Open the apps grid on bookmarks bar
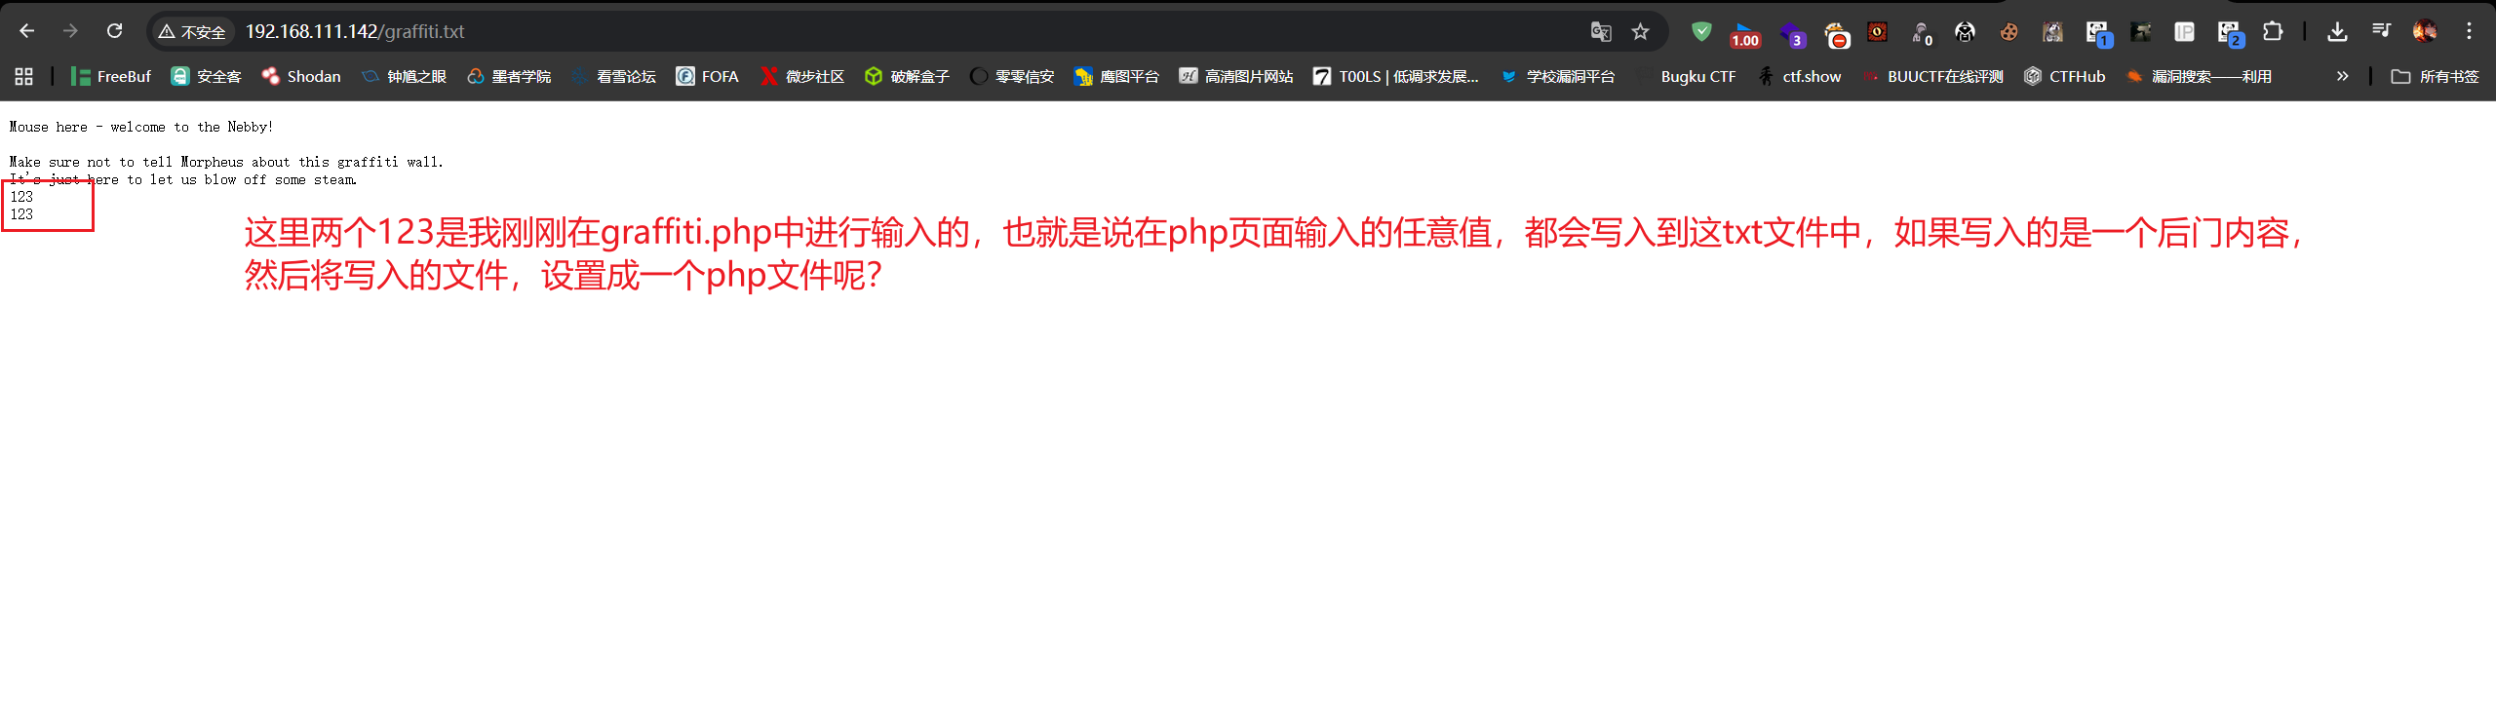2496x728 pixels. 24,76
